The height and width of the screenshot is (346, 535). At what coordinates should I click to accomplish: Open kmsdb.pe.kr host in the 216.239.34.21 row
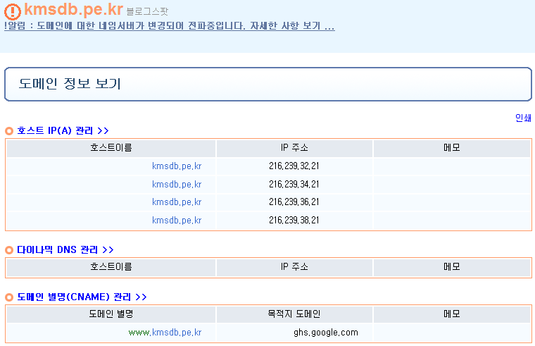pos(177,185)
